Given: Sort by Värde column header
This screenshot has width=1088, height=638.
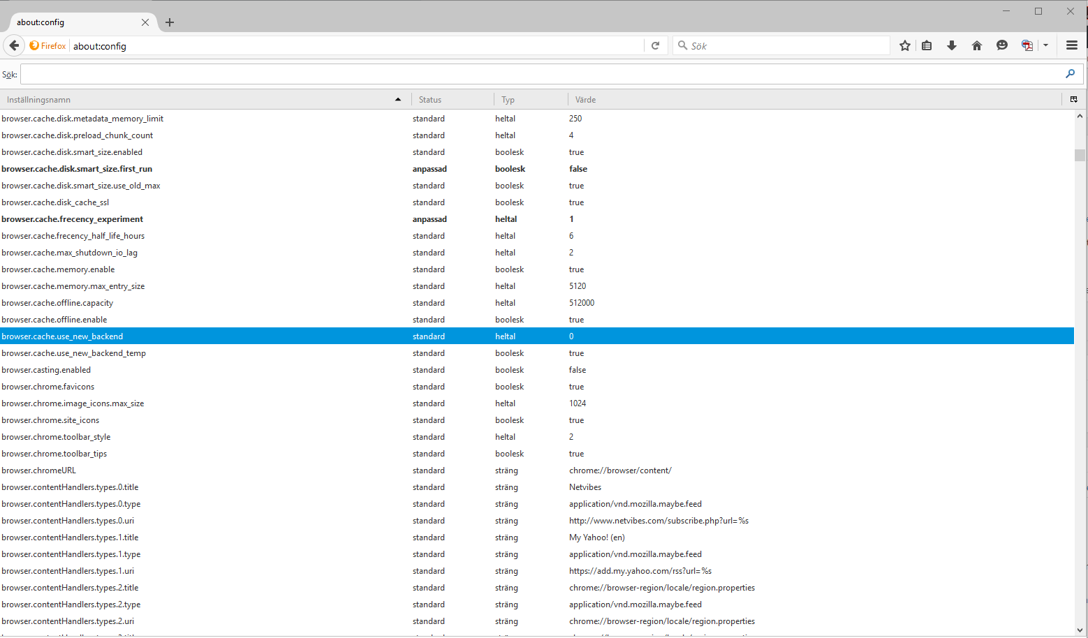Looking at the screenshot, I should pos(815,99).
